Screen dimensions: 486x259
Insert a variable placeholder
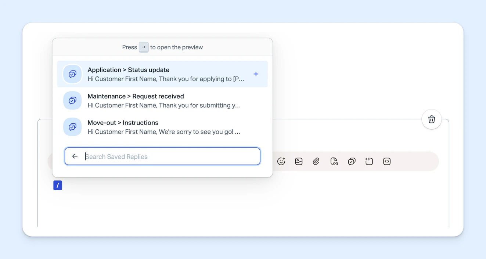[369, 161]
